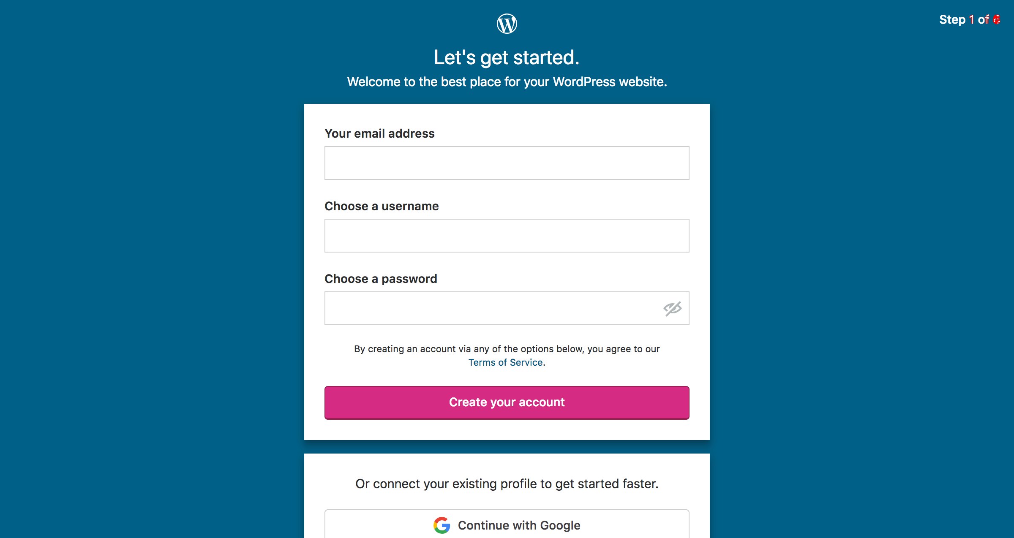Click the word "Step" in progress indicator

point(952,20)
